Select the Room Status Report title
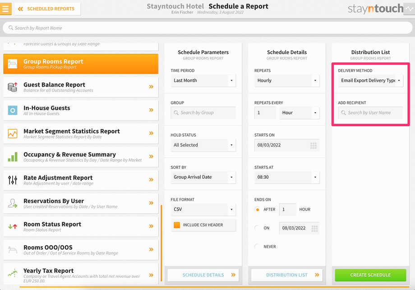Viewport: 415px width, 290px height. 52,225
